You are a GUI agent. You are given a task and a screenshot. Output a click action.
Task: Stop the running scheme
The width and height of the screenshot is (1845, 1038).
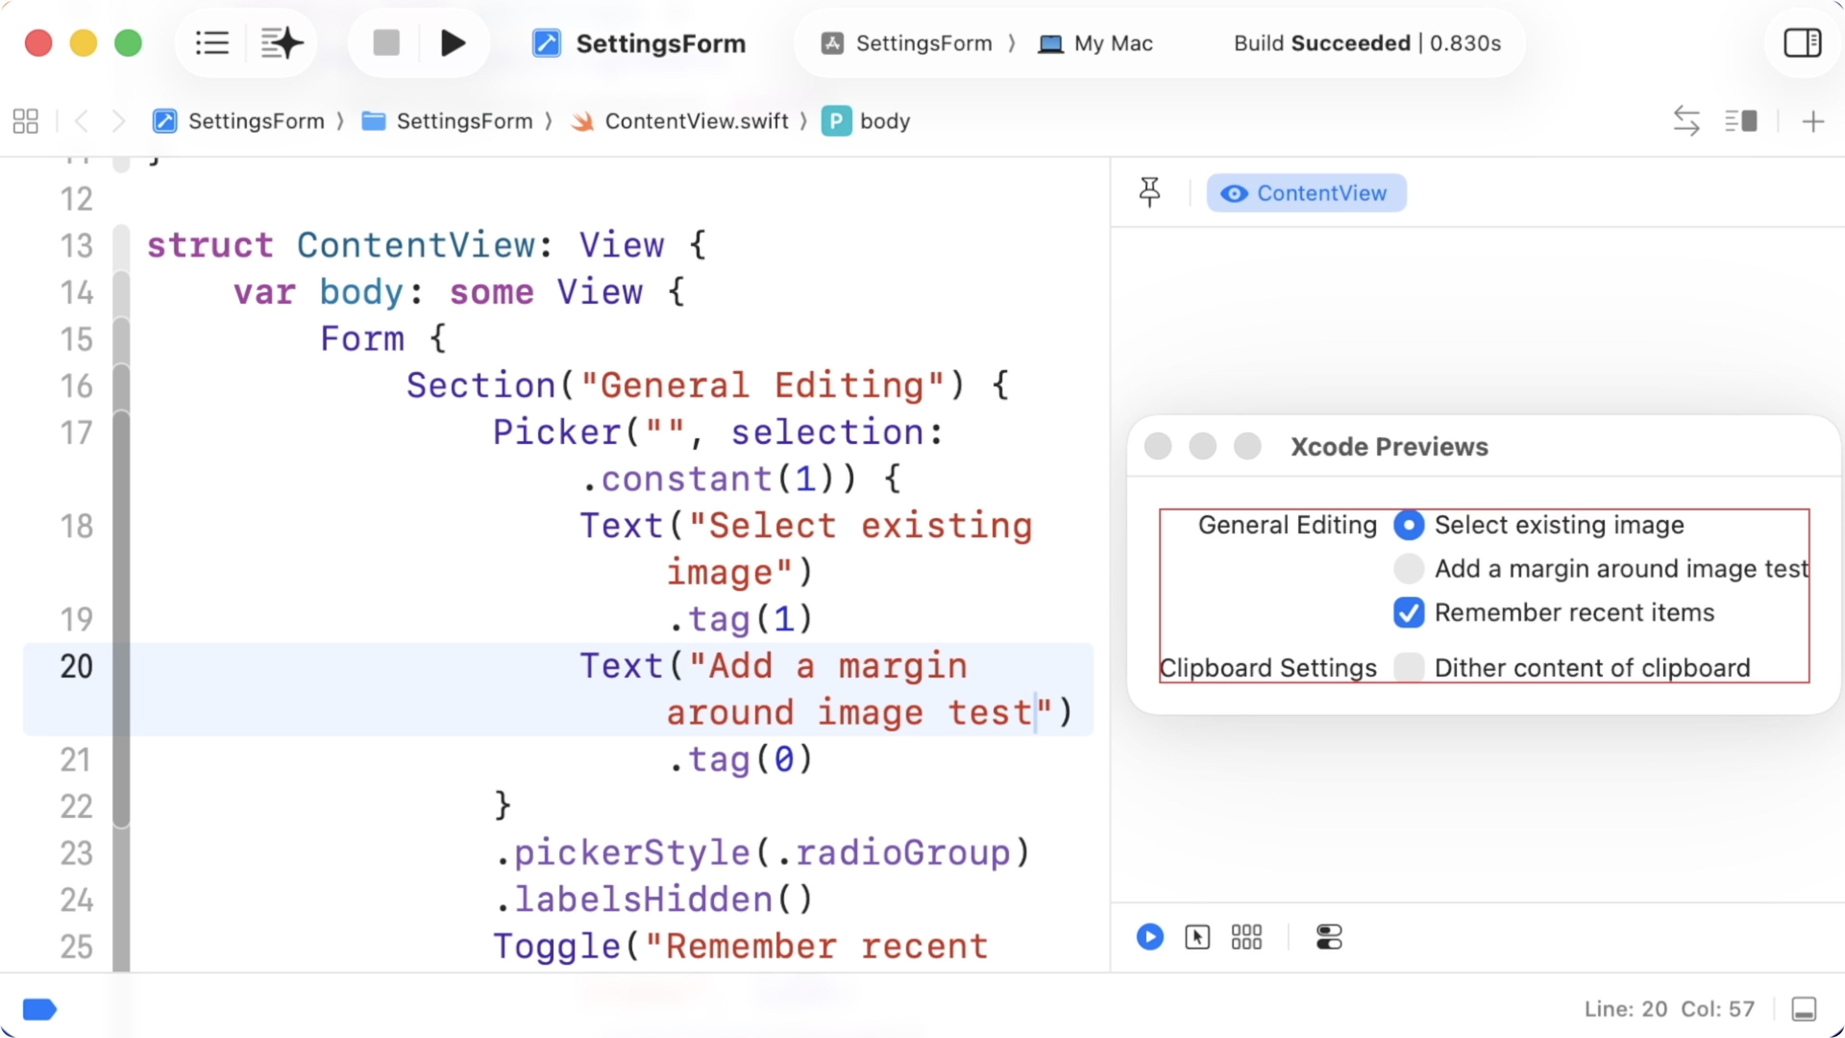tap(386, 43)
